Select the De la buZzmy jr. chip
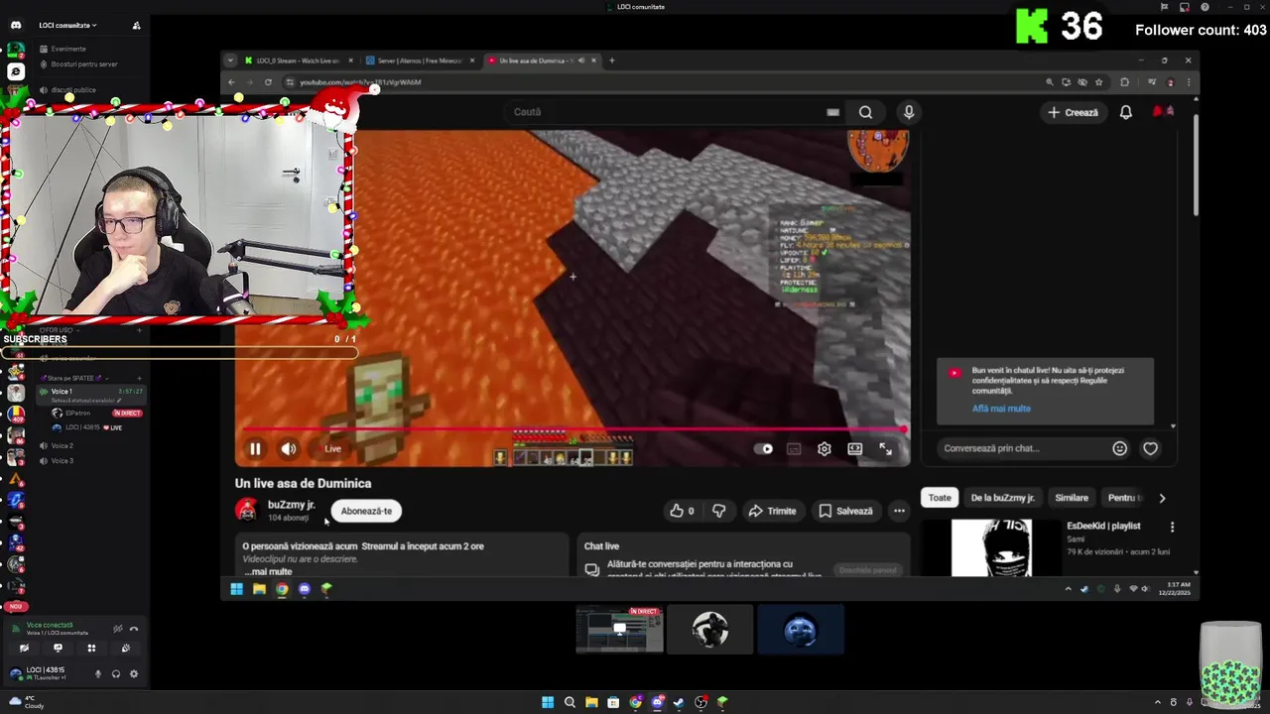This screenshot has width=1270, height=714. pyautogui.click(x=1002, y=498)
